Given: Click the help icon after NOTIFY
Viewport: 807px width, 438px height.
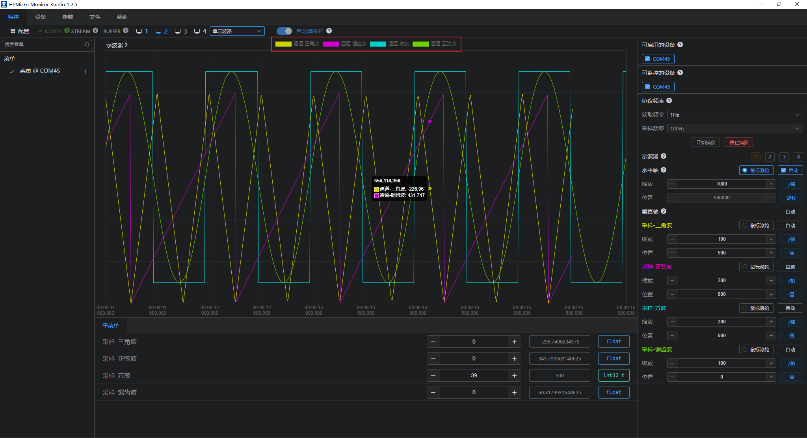Looking at the screenshot, I should [x=67, y=30].
